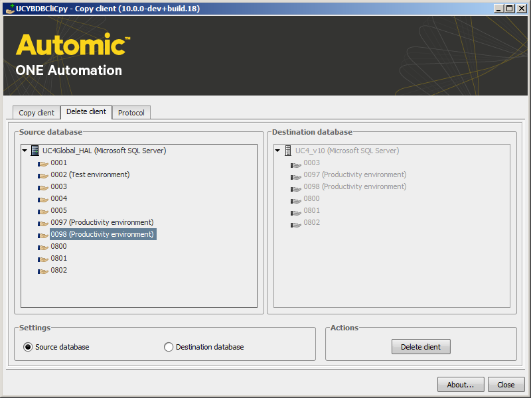The image size is (531, 398).
Task: Select client 0005 in source database
Action: click(x=59, y=210)
